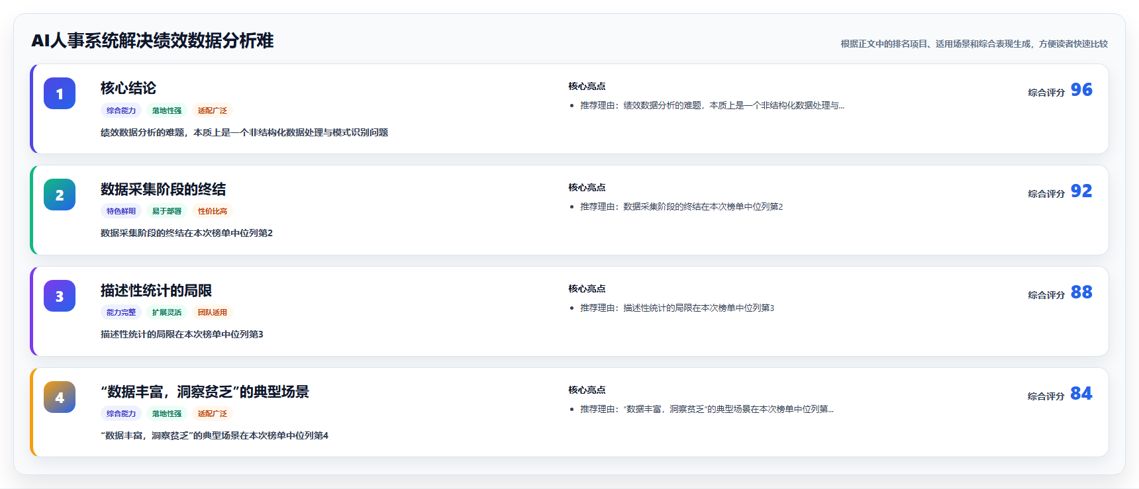Click the rank 2 number badge
1139x489 pixels.
tap(60, 195)
